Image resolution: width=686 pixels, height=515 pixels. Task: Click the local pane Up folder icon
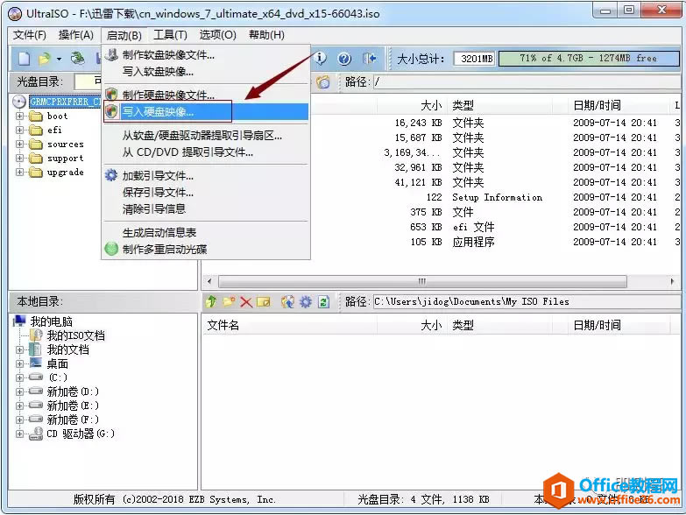(x=211, y=301)
